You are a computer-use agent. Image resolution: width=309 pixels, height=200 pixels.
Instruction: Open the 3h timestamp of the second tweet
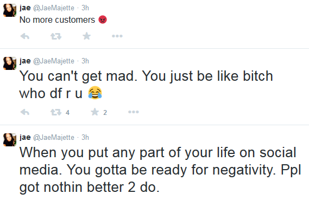click(x=85, y=61)
